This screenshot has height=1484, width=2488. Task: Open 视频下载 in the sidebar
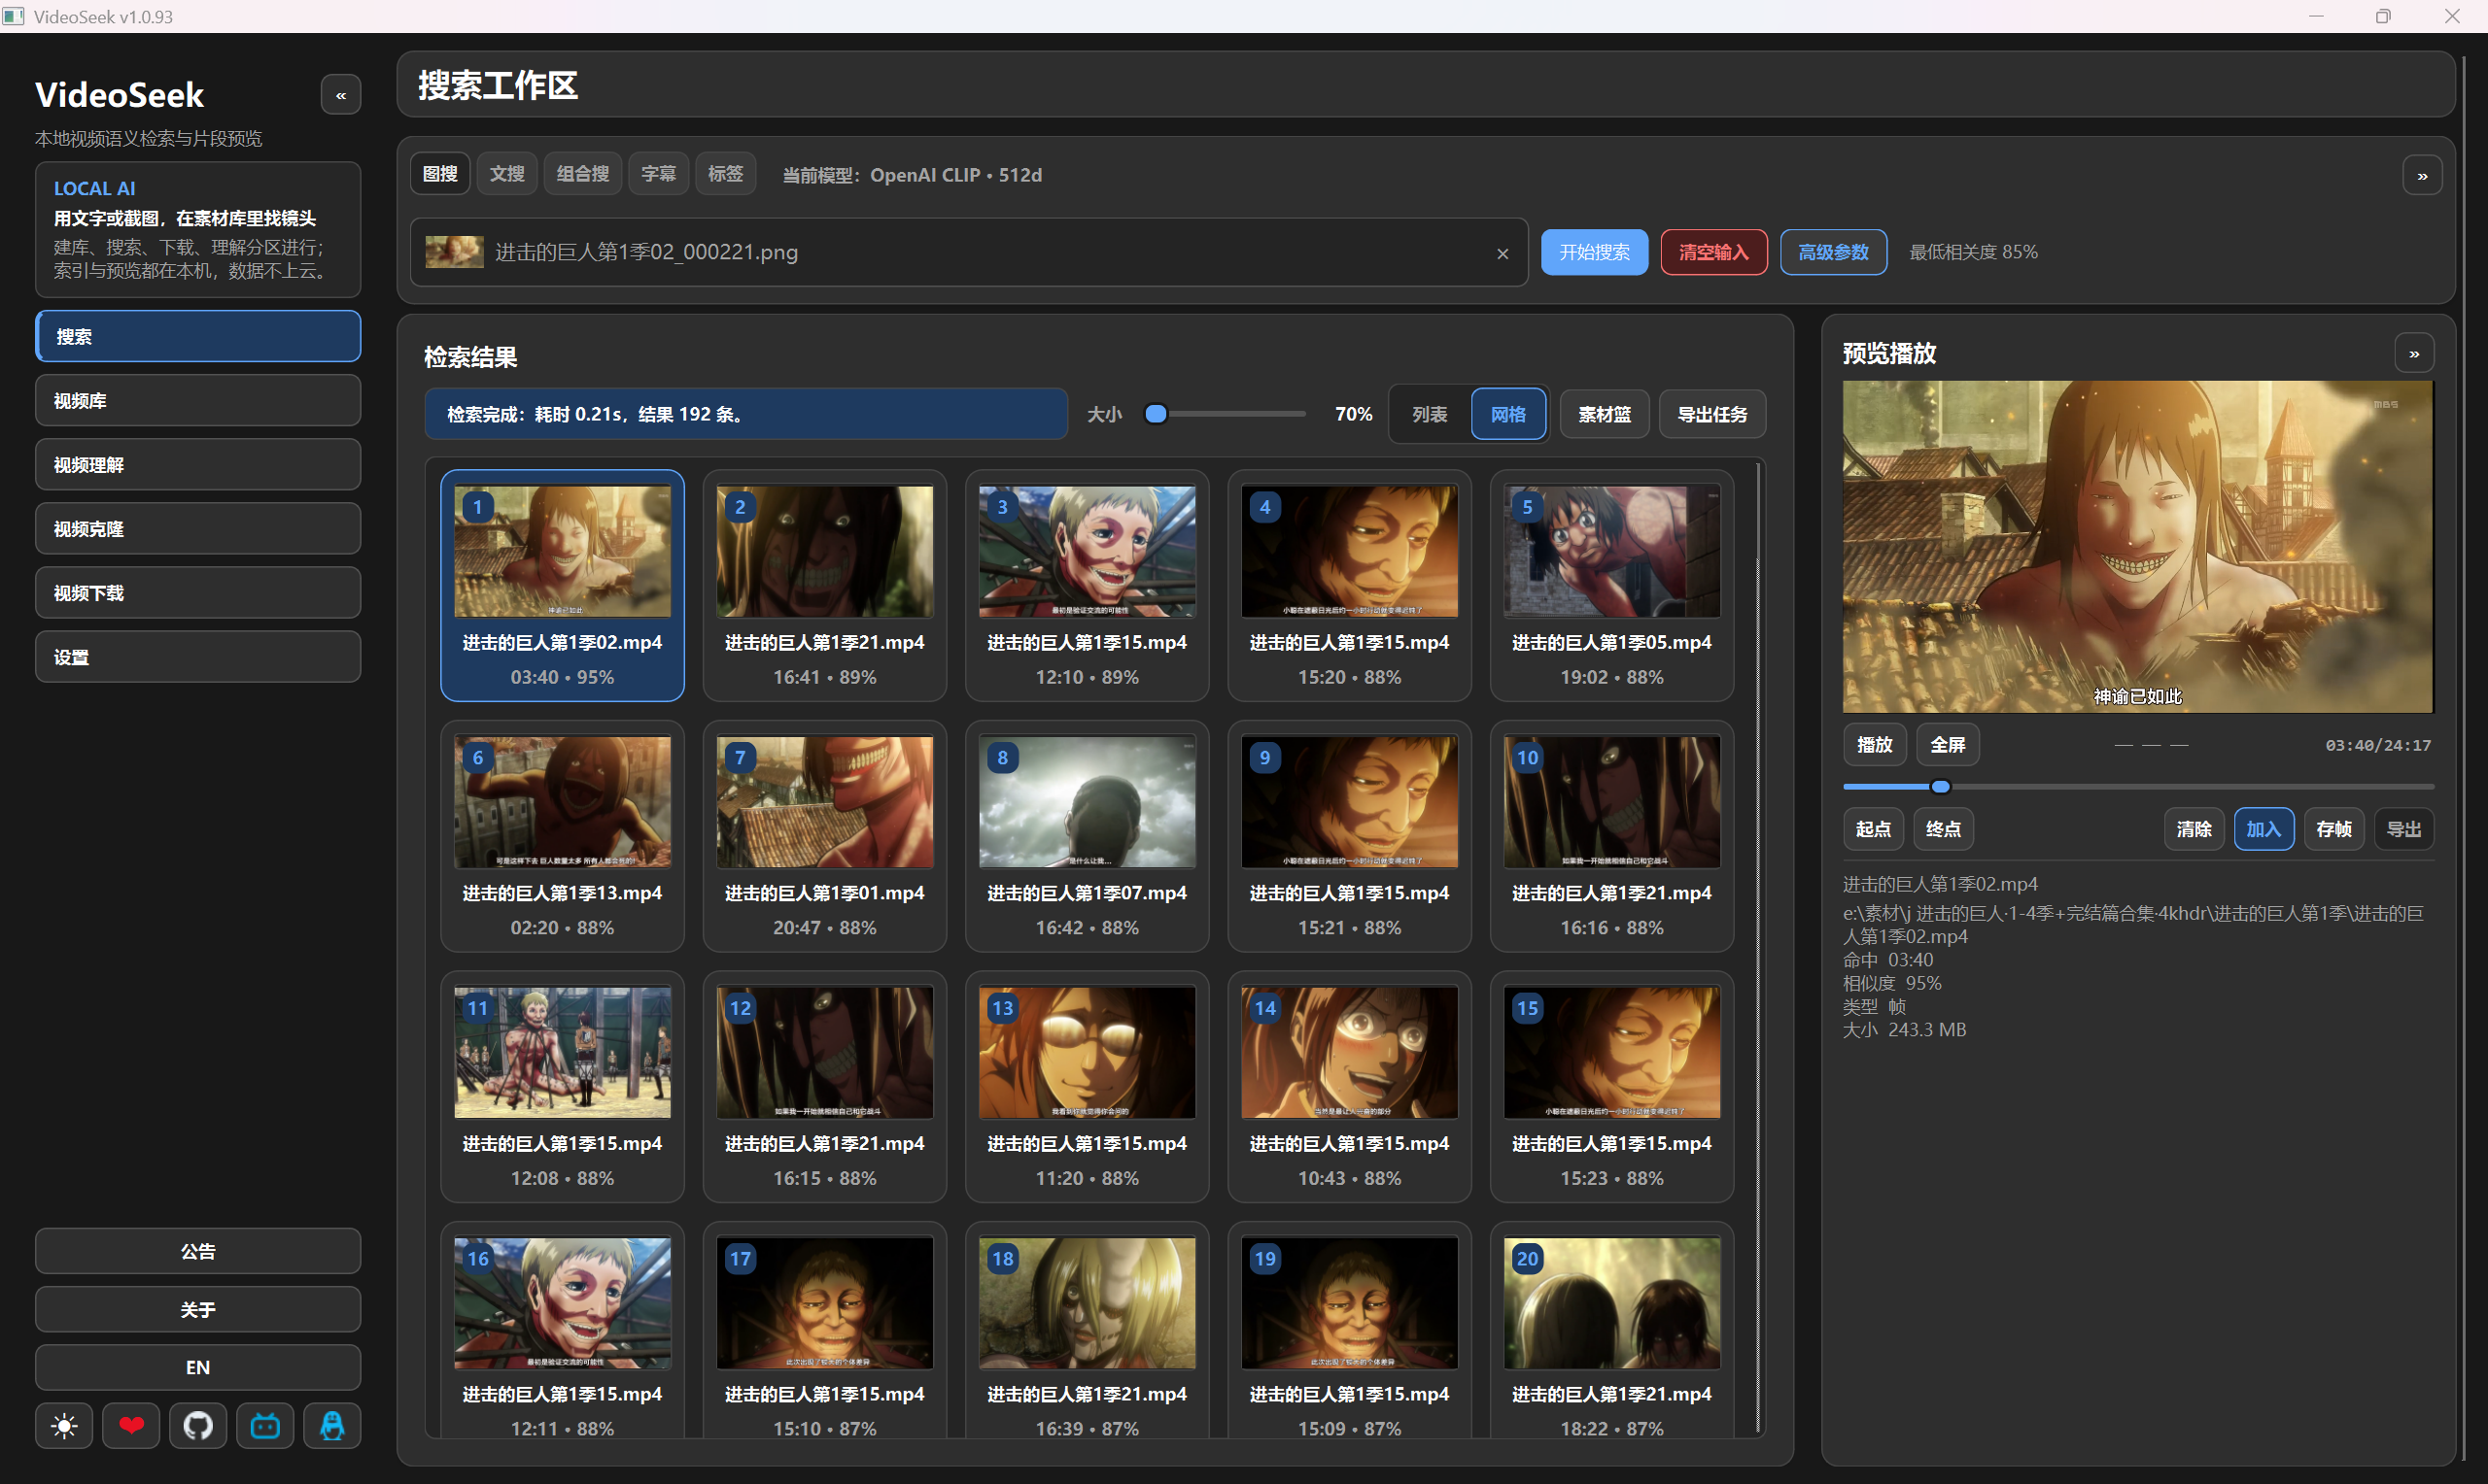pyautogui.click(x=198, y=593)
